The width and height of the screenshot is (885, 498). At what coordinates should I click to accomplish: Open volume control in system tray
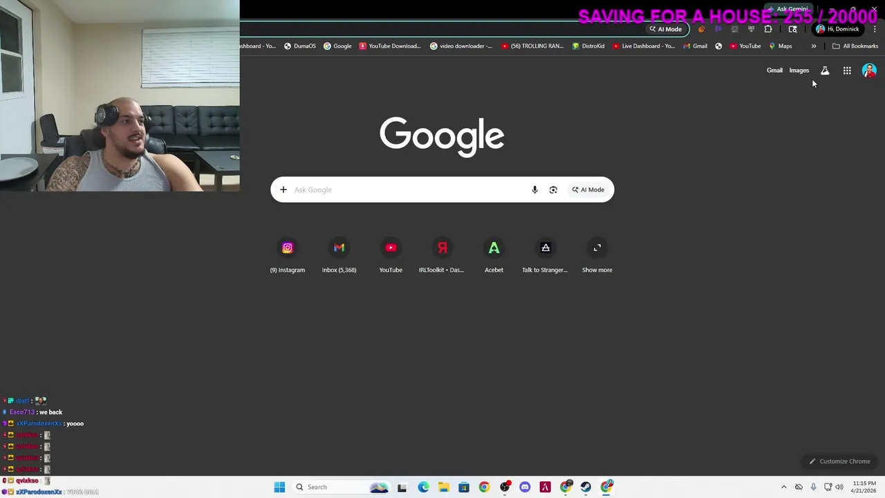tap(839, 487)
